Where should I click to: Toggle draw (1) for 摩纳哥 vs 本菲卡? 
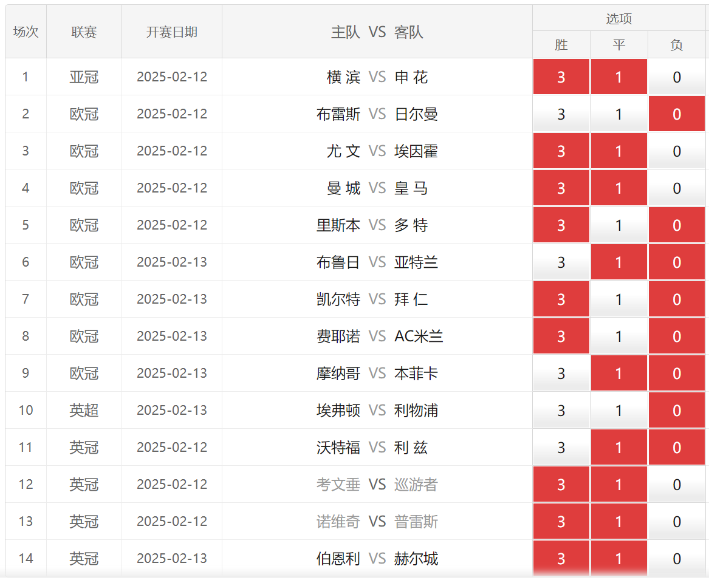618,374
